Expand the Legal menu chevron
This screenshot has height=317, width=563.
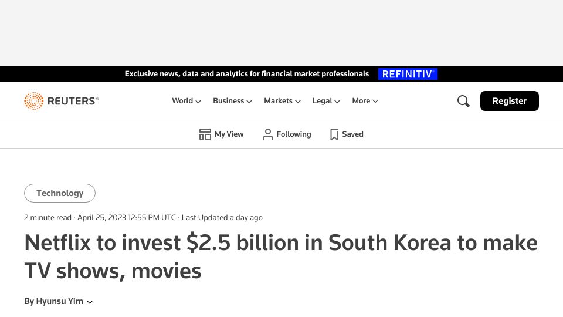tap(337, 102)
